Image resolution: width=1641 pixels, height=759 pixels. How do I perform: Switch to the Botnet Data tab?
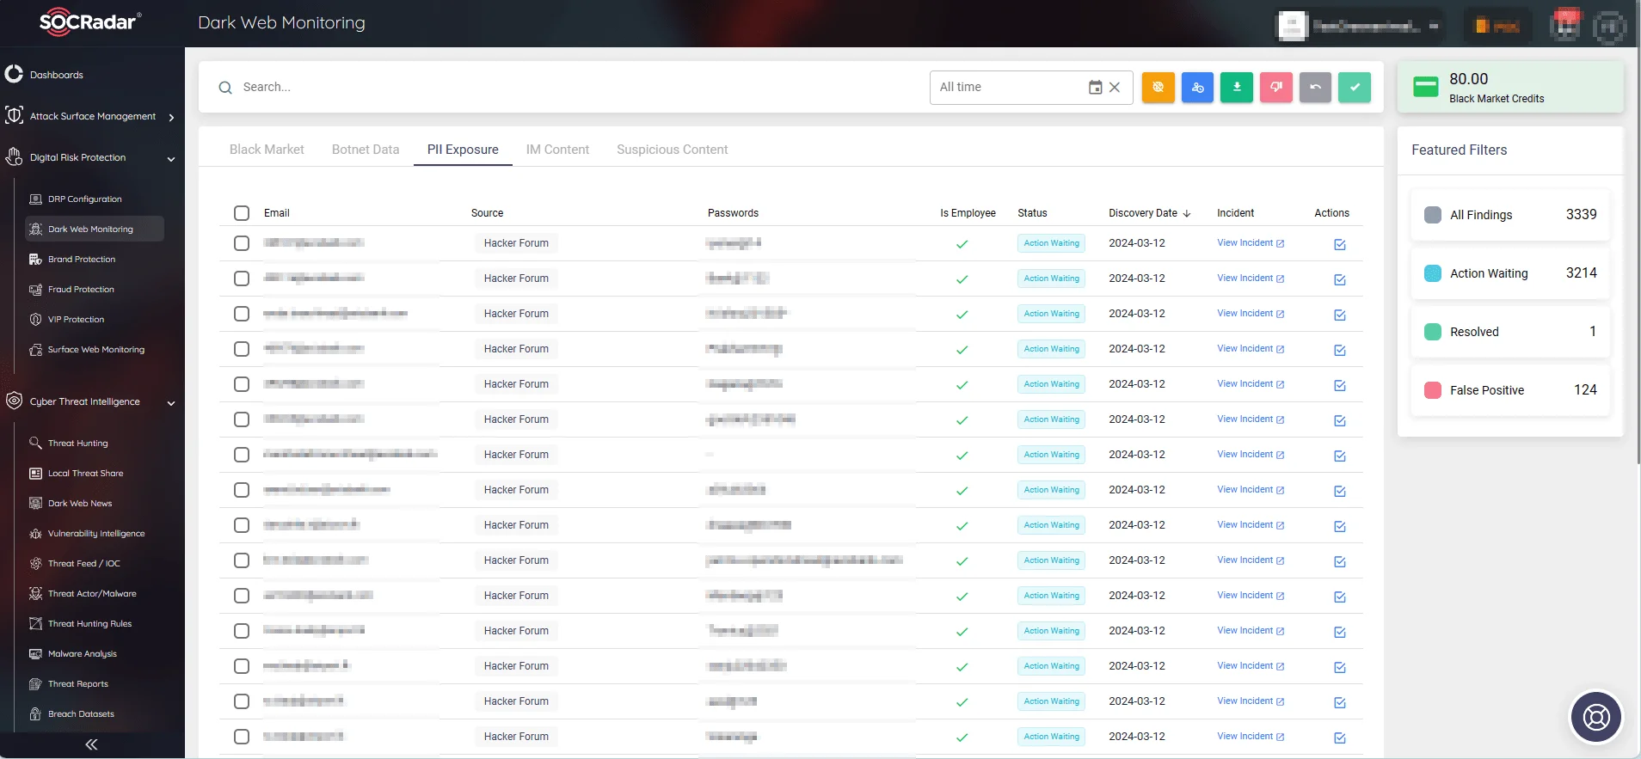[x=366, y=150]
